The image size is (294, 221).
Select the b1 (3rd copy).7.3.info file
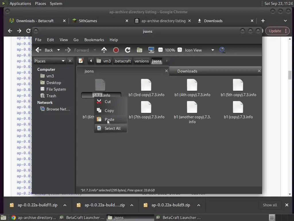click(x=146, y=88)
